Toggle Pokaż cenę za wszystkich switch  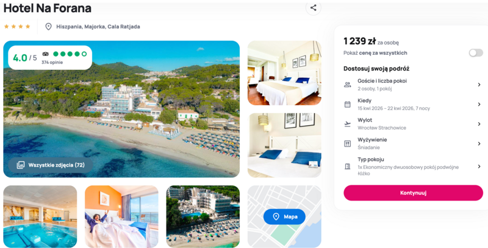coord(476,53)
